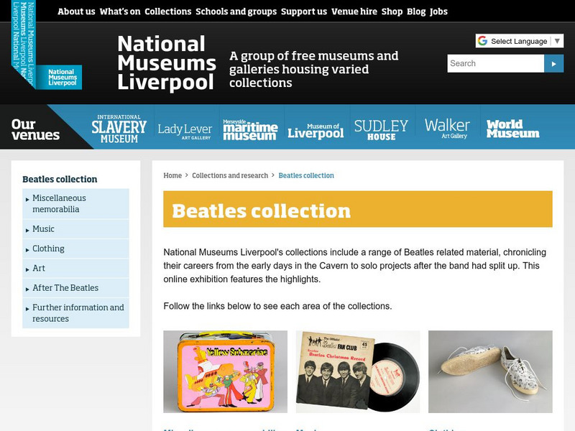Image resolution: width=575 pixels, height=431 pixels.
Task: Open the Sudley House venue logo
Action: click(x=381, y=130)
